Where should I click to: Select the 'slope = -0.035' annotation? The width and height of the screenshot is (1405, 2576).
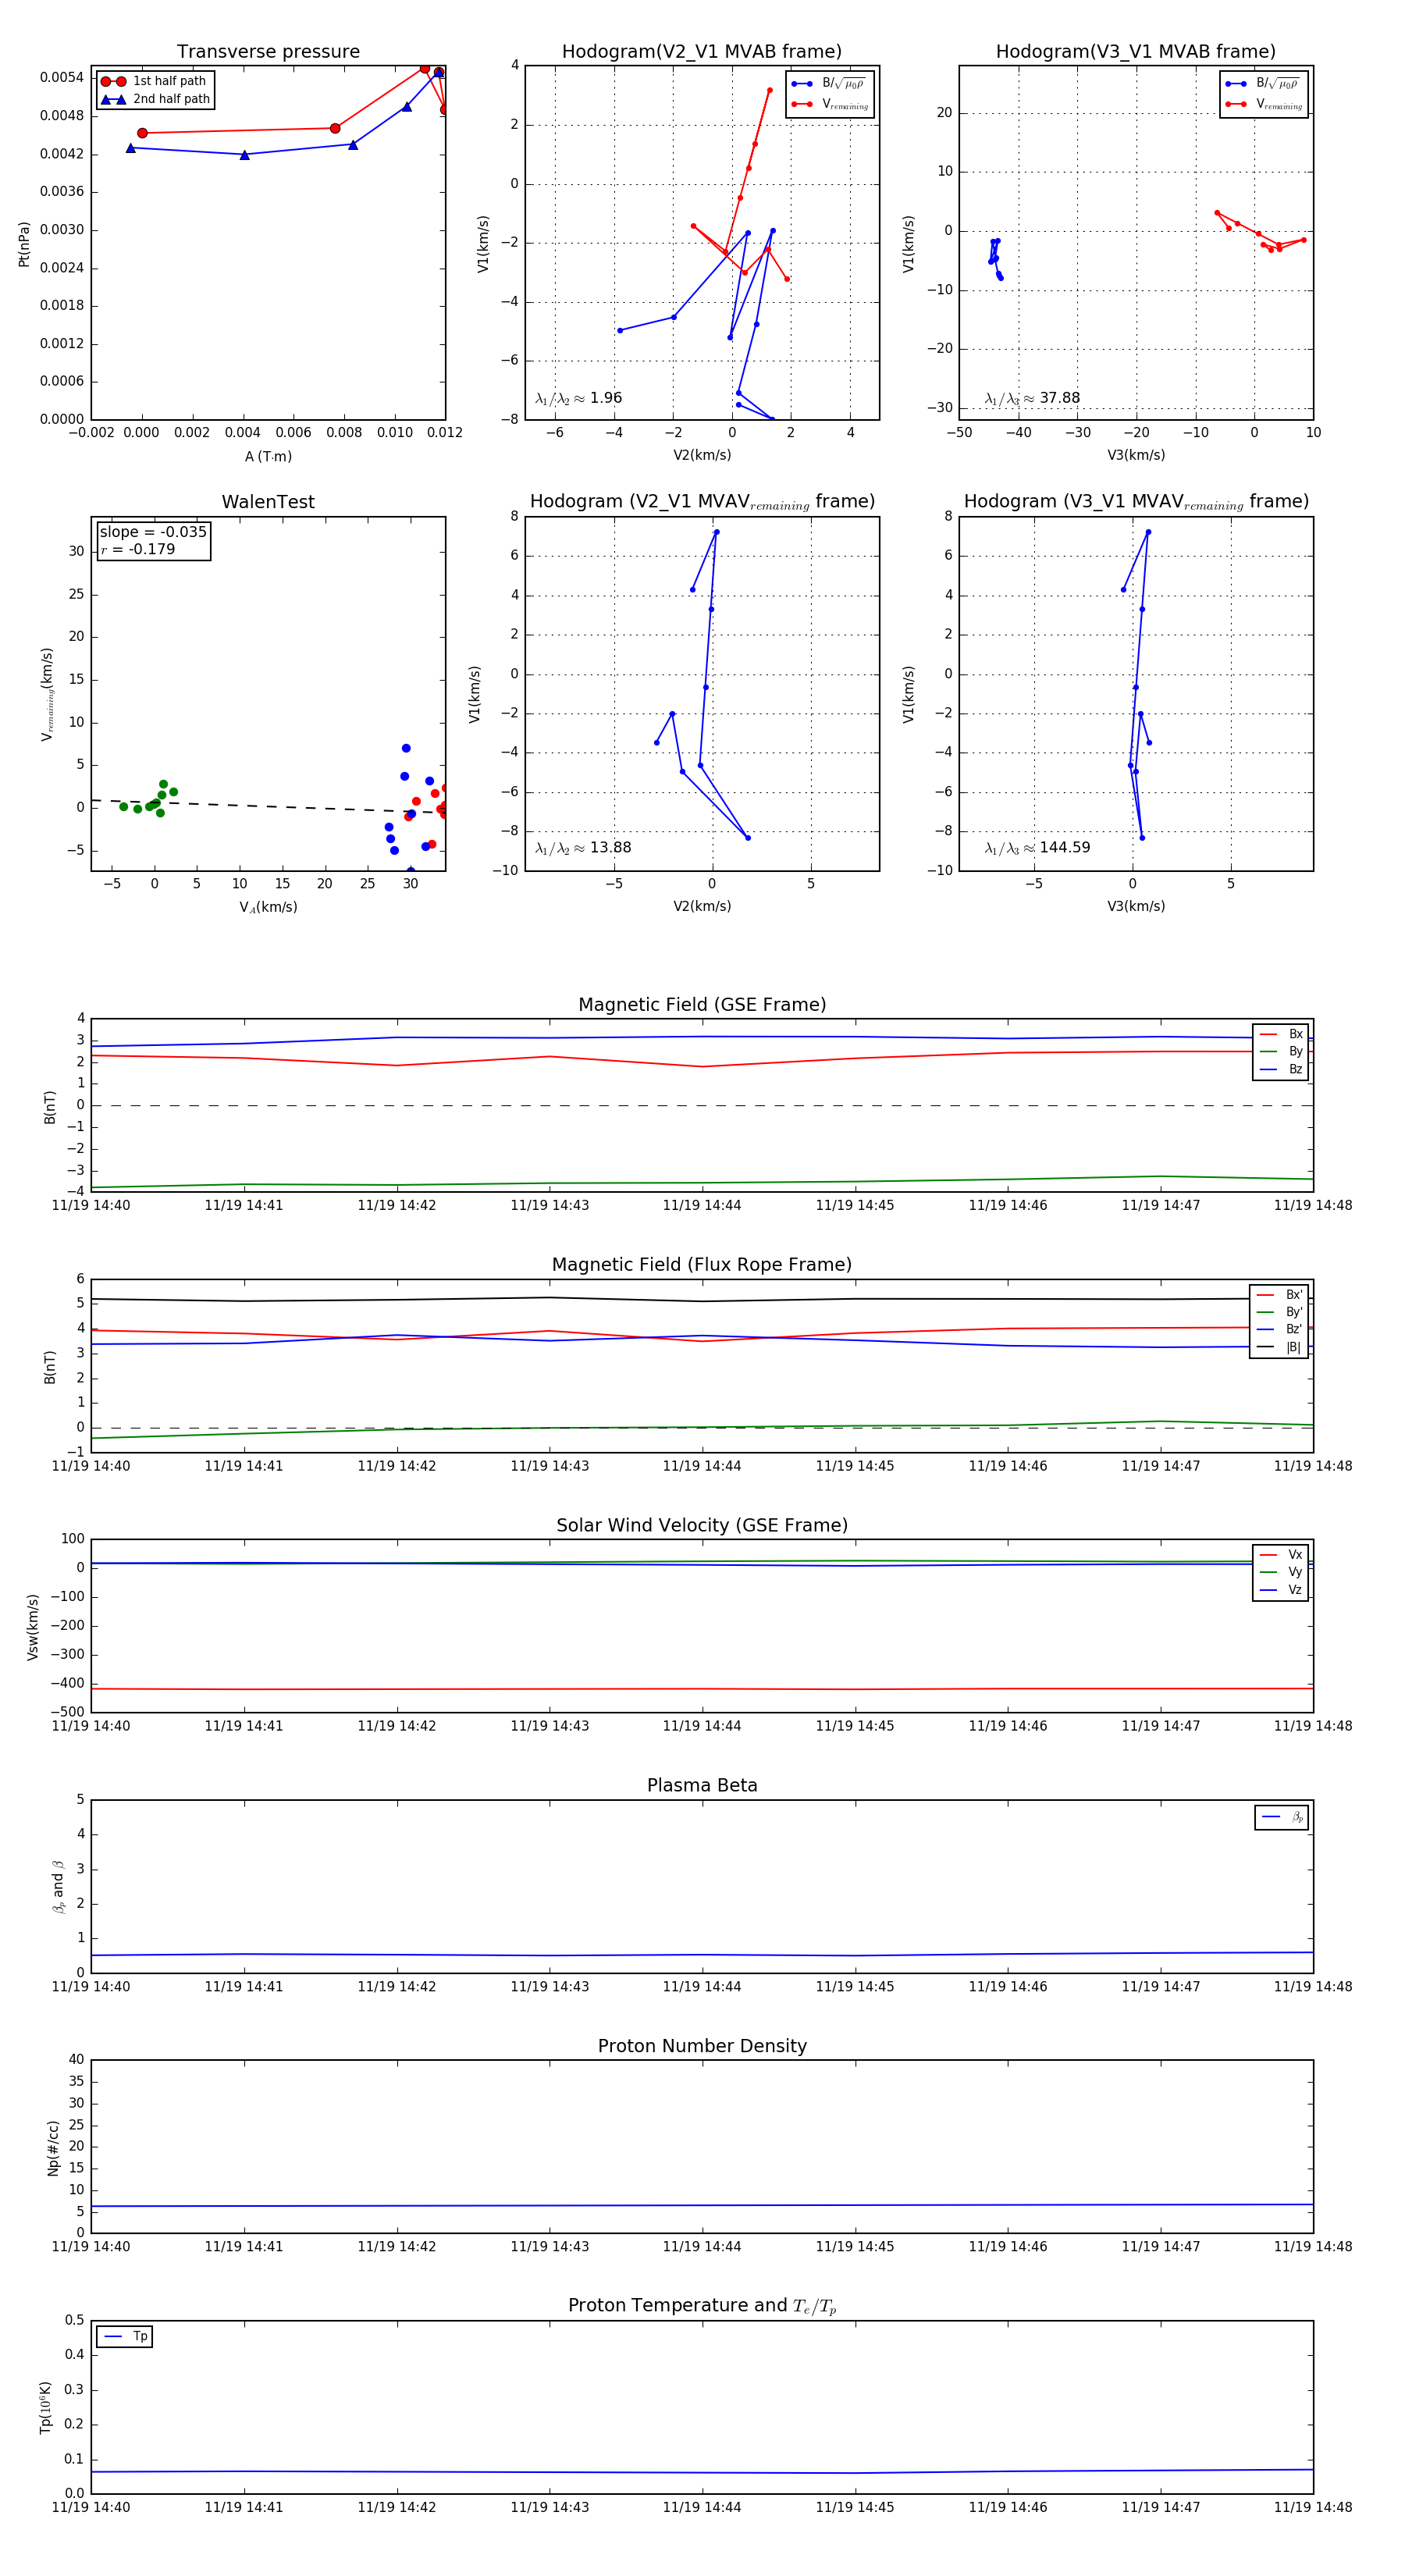click(153, 532)
